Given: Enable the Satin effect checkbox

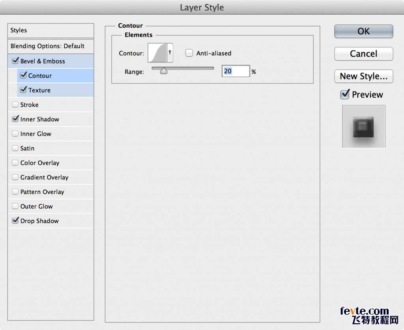Looking at the screenshot, I should [x=15, y=149].
